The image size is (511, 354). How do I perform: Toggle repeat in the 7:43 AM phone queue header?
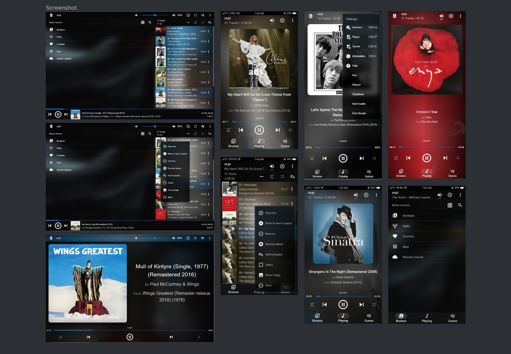pos(282,177)
